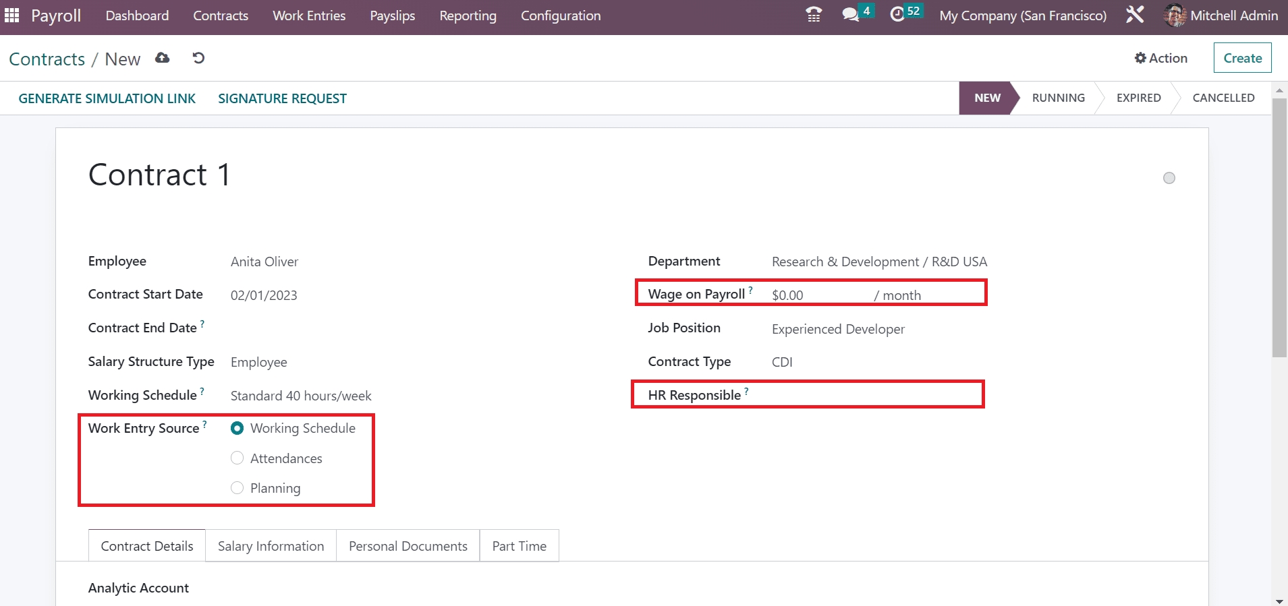Select the Working Schedule radio option
Viewport: 1288px width, 606px height.
pyautogui.click(x=237, y=428)
